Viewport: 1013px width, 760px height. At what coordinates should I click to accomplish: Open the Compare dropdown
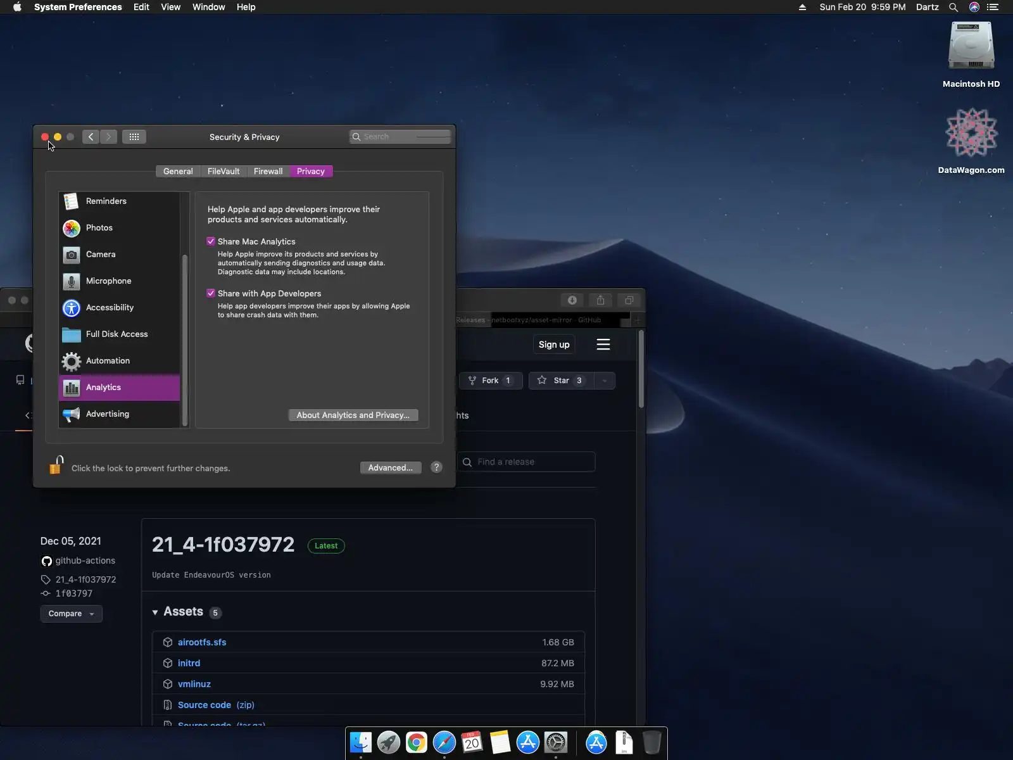click(x=72, y=614)
